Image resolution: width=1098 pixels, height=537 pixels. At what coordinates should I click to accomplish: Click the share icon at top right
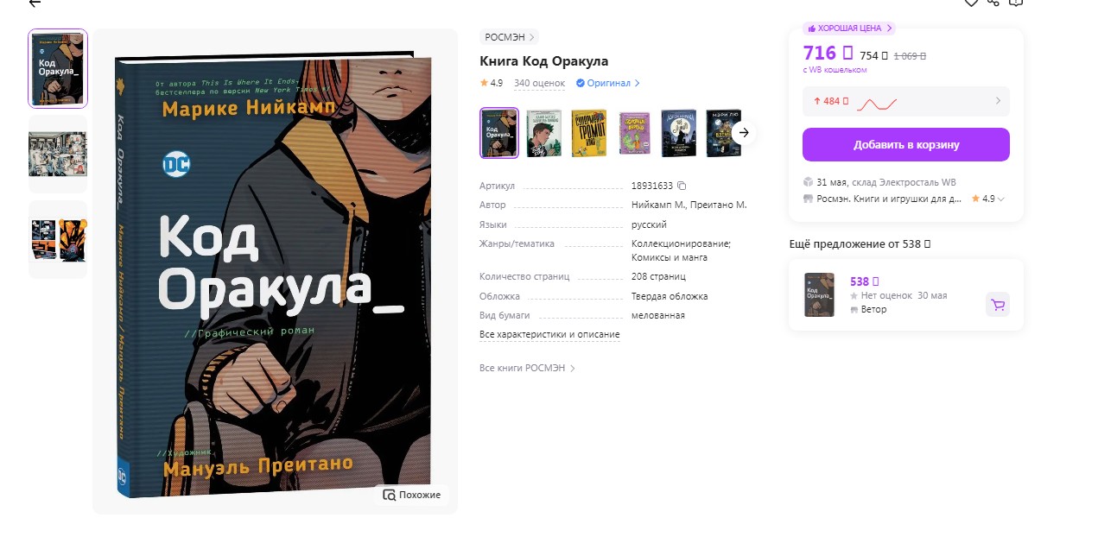pos(993,3)
